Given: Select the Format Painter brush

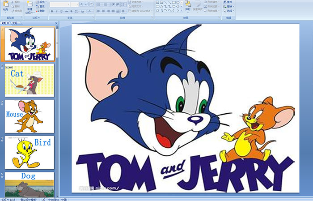Looking at the screenshot, I should tap(13, 11).
